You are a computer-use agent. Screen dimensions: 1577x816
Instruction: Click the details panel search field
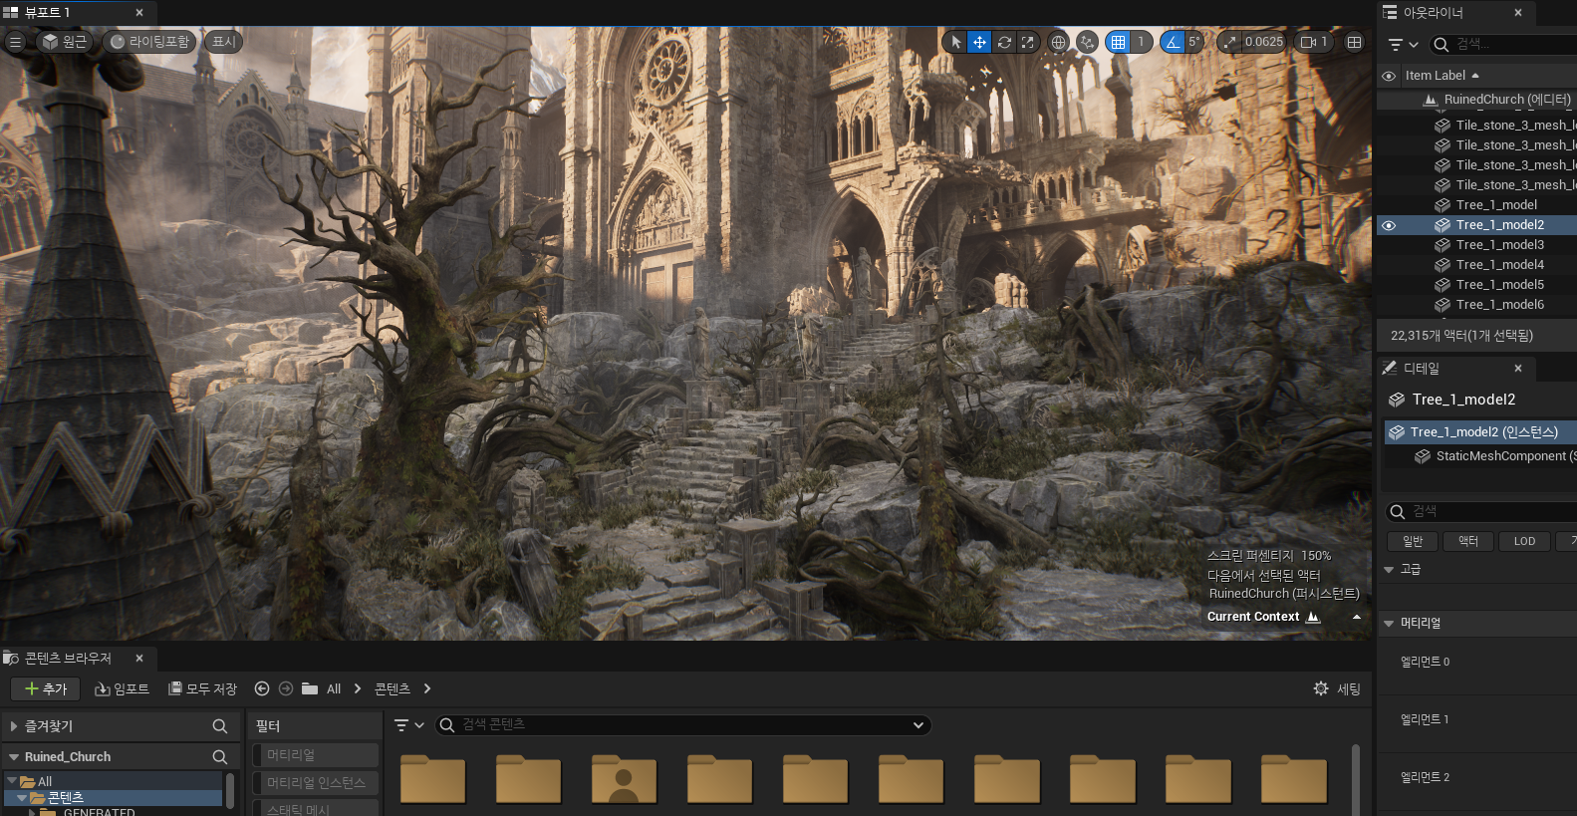coord(1482,511)
